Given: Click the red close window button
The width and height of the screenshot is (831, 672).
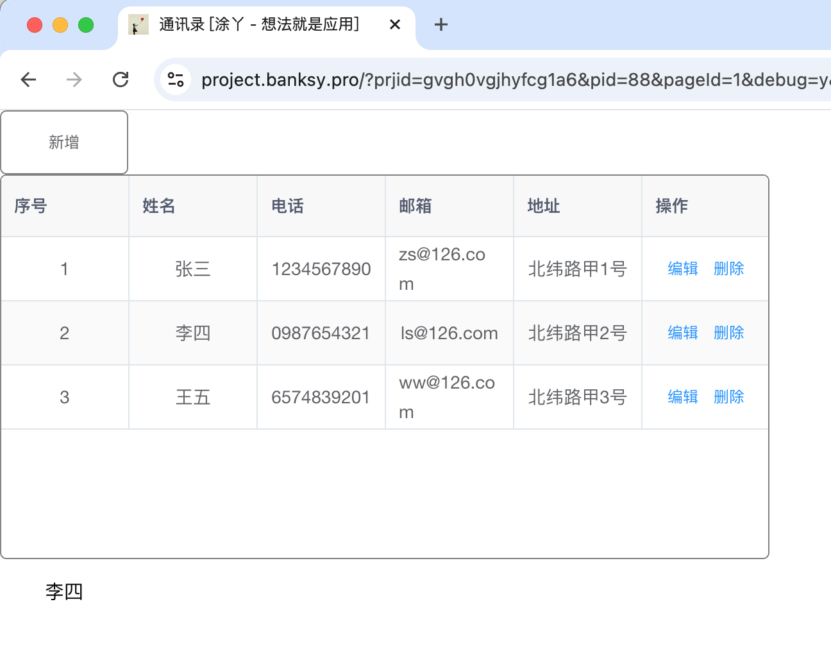Looking at the screenshot, I should tap(35, 25).
